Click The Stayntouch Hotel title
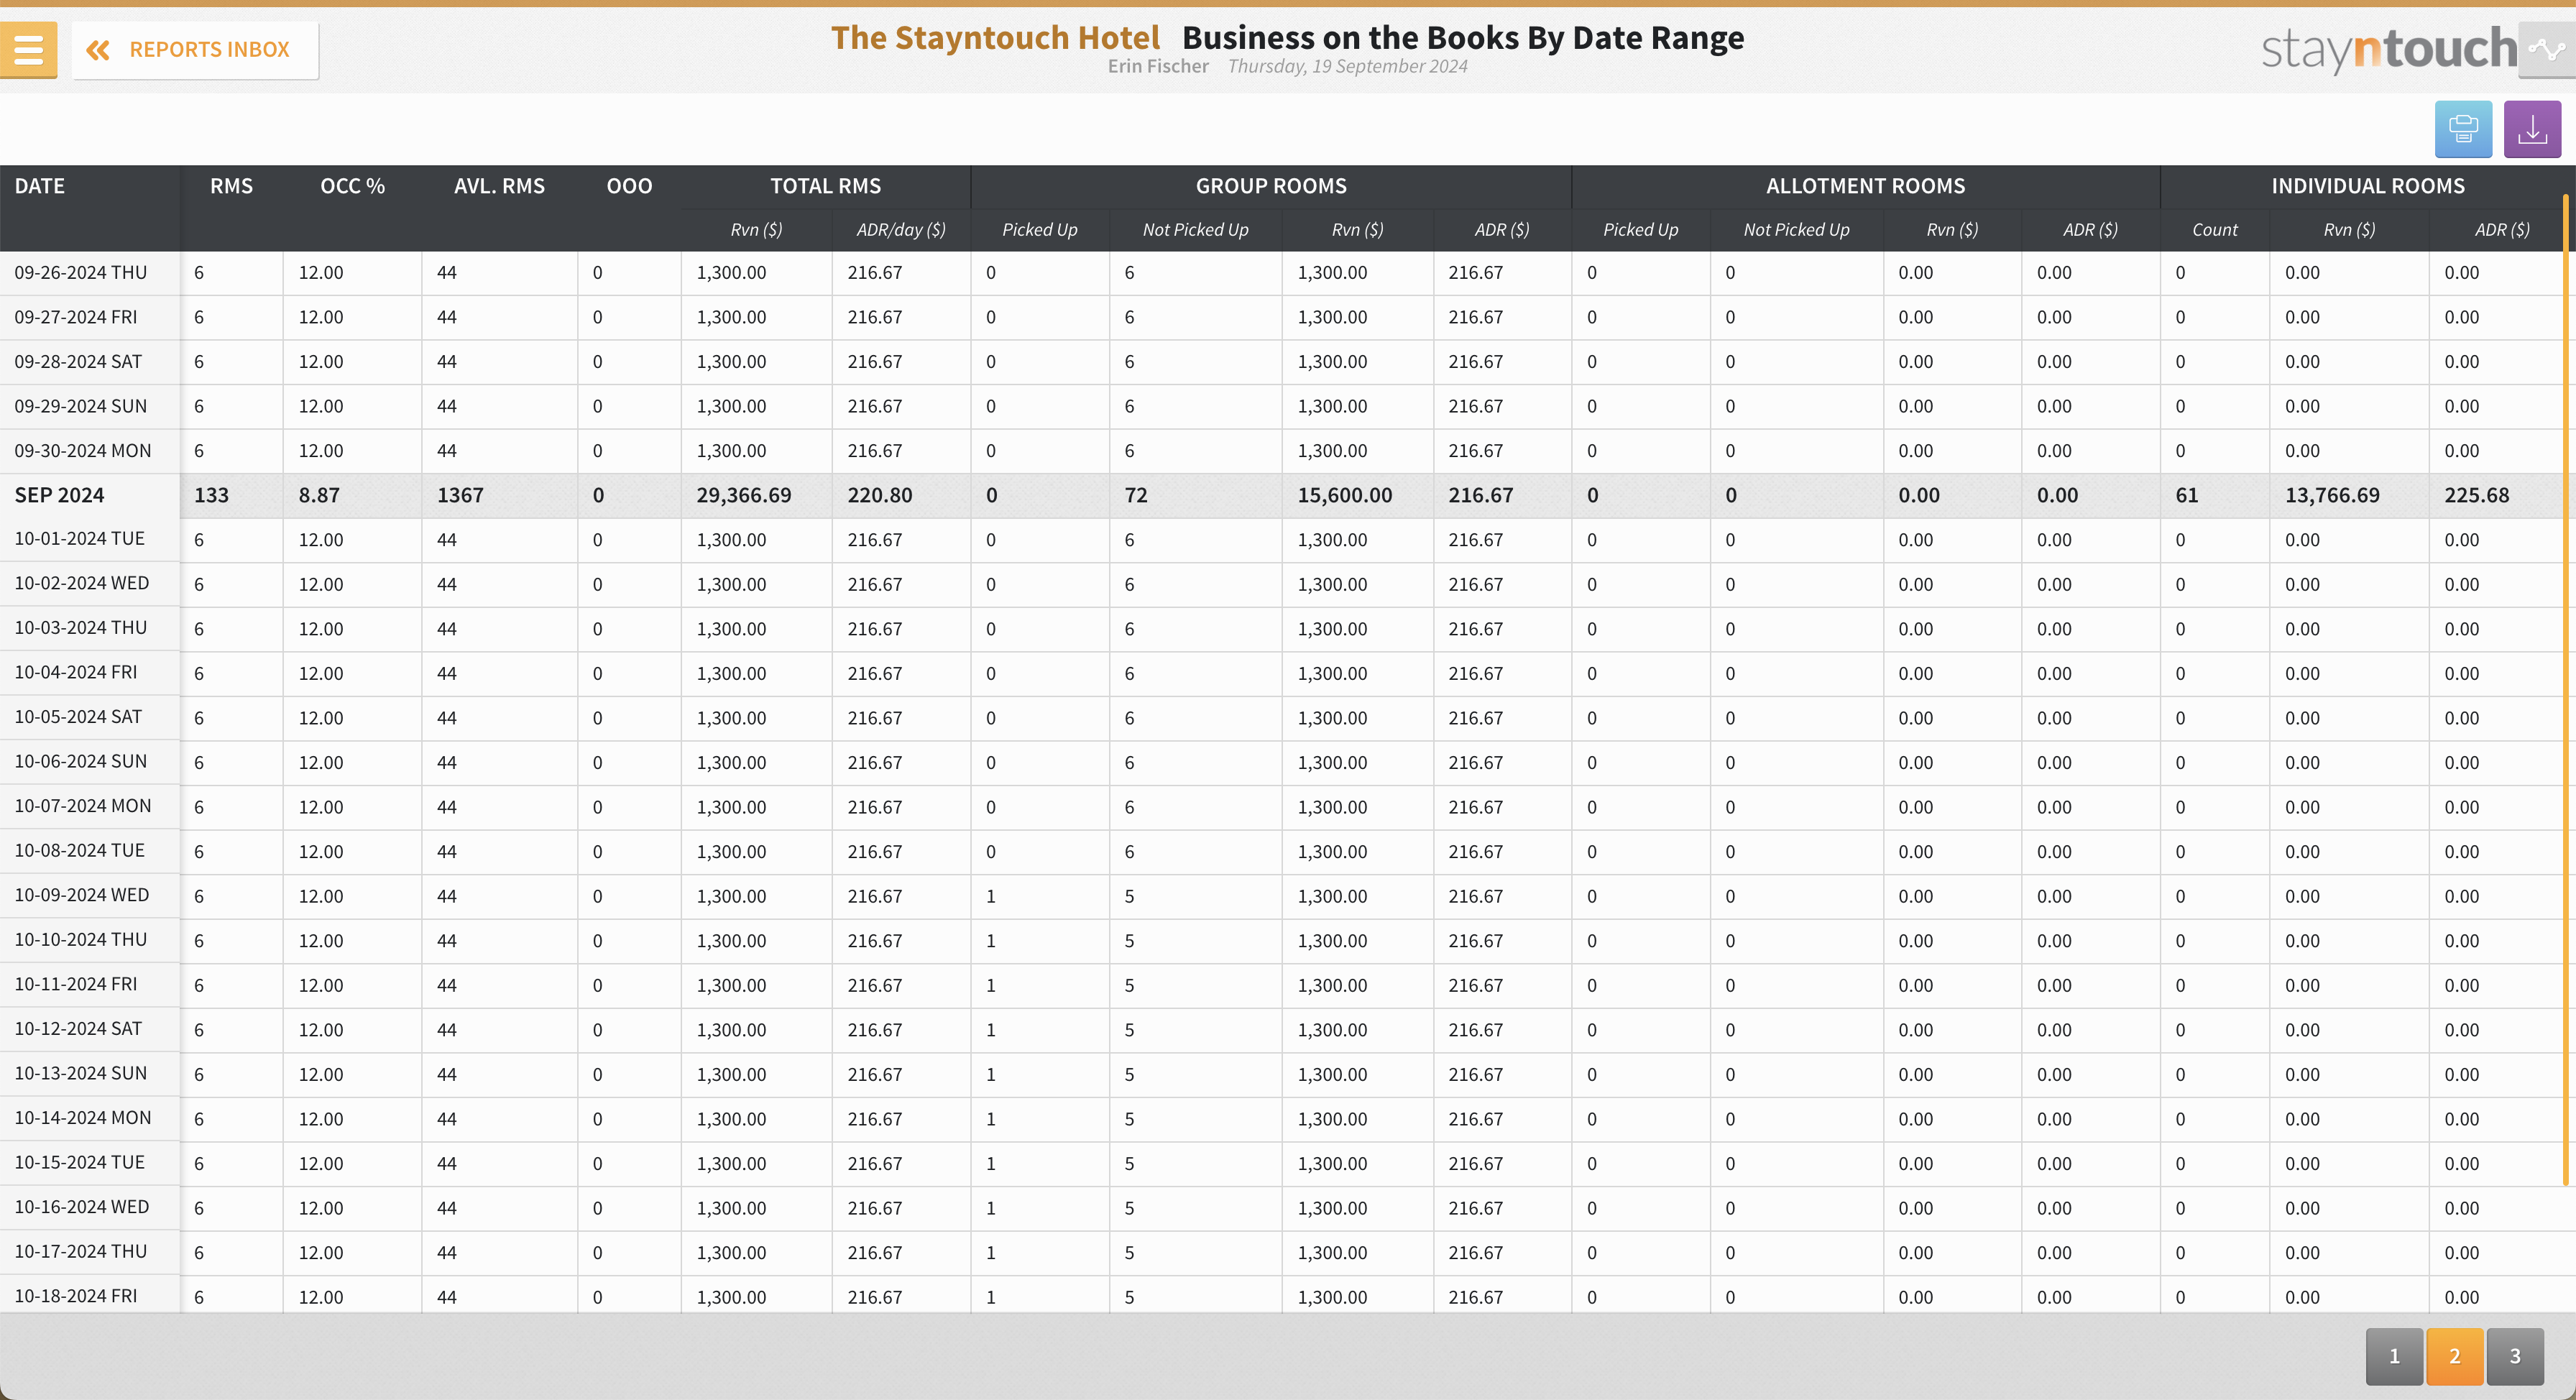The height and width of the screenshot is (1400, 2576). pos(995,38)
